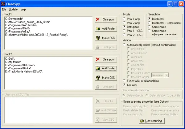Click the CloneSpy title bar app icon

(3, 4)
